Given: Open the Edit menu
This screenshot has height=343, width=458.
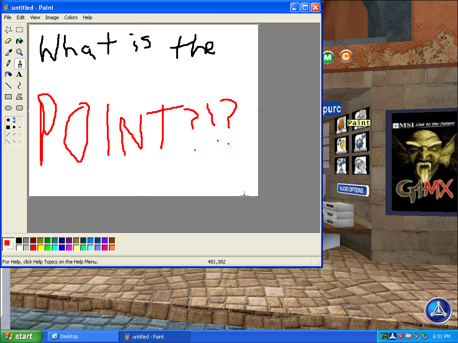Looking at the screenshot, I should pyautogui.click(x=21, y=17).
